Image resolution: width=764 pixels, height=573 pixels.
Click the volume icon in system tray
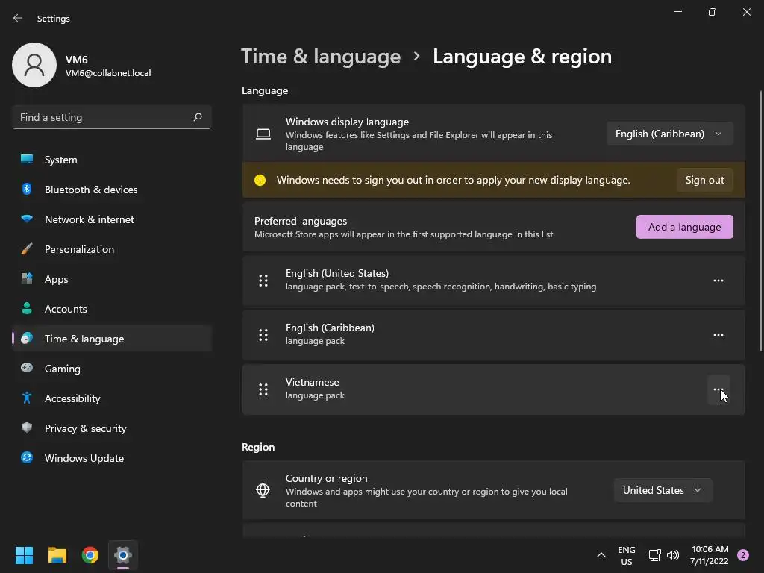pos(673,555)
